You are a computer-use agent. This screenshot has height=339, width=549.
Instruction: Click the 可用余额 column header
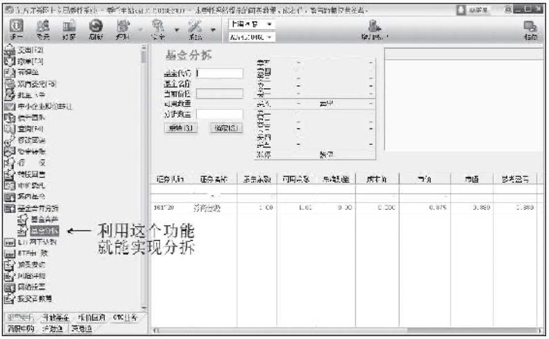click(x=296, y=179)
